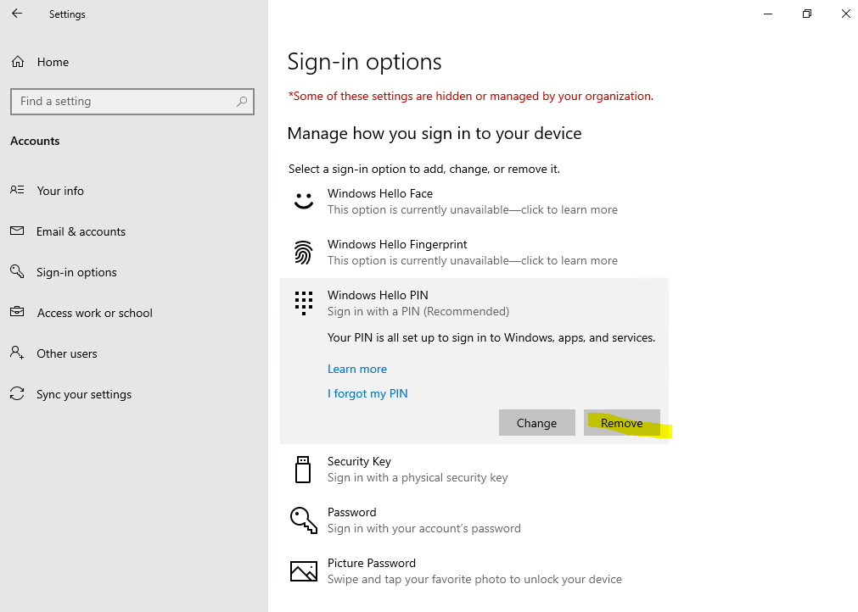Click 'Sign in with your account's password' text
The width and height of the screenshot is (858, 612).
[x=424, y=528]
